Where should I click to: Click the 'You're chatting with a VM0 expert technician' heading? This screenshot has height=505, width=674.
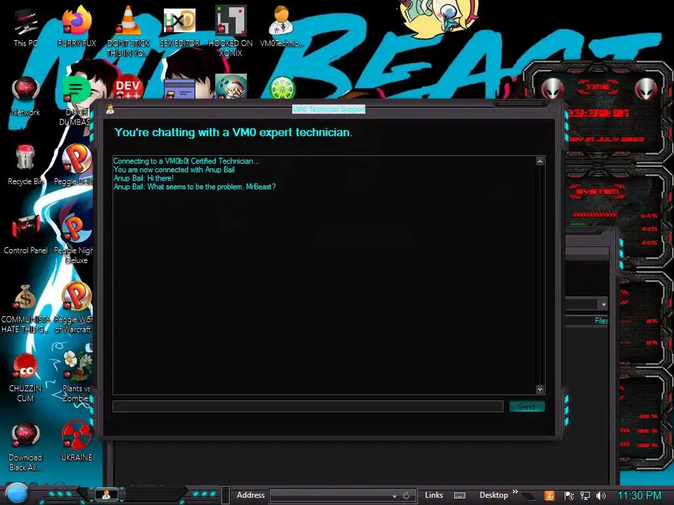coord(234,132)
